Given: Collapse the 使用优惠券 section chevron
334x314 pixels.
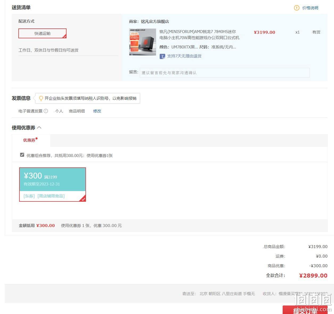Looking at the screenshot, I should point(39,127).
